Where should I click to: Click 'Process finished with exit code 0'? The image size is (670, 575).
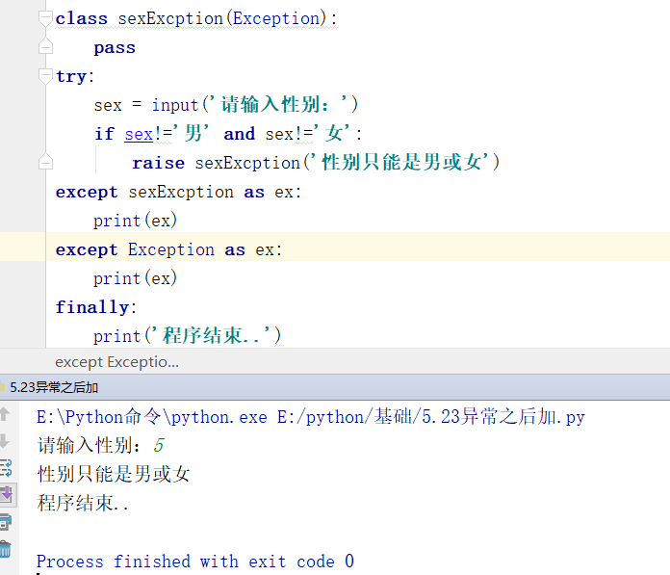coord(195,561)
